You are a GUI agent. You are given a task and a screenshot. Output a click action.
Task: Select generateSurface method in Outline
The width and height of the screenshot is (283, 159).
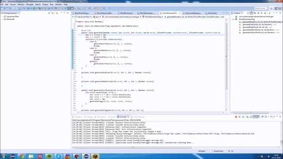pos(259,33)
